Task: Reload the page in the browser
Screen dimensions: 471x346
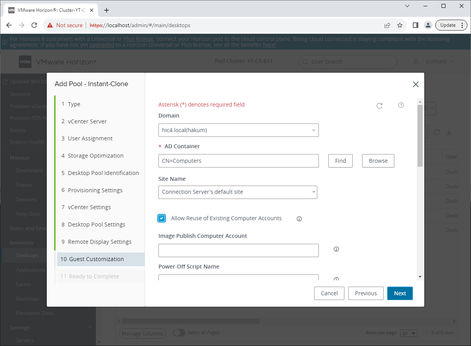Action: click(34, 25)
